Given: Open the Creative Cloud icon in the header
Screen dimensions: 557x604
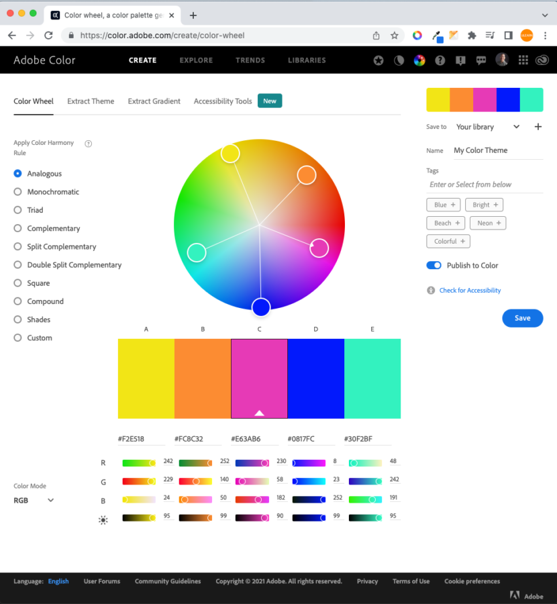Looking at the screenshot, I should pos(542,60).
